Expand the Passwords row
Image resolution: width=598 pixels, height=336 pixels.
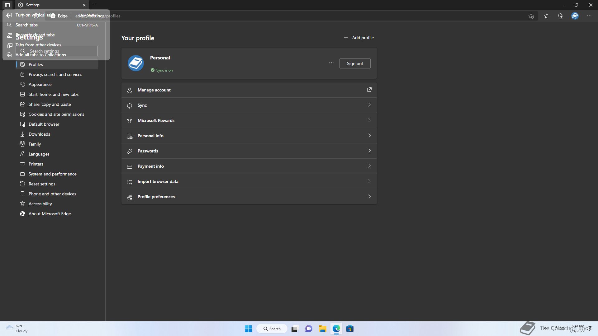tap(249, 151)
